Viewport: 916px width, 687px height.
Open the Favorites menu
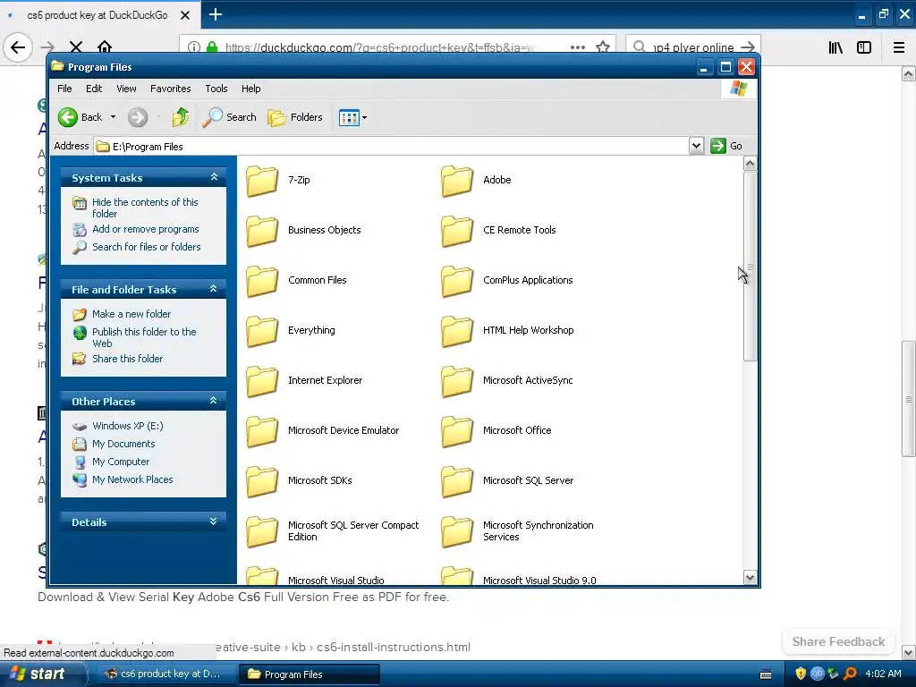[x=171, y=89]
